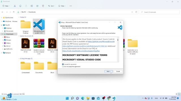Select I accept the agreement
Viewport: 181px width, 101px height.
[69, 64]
